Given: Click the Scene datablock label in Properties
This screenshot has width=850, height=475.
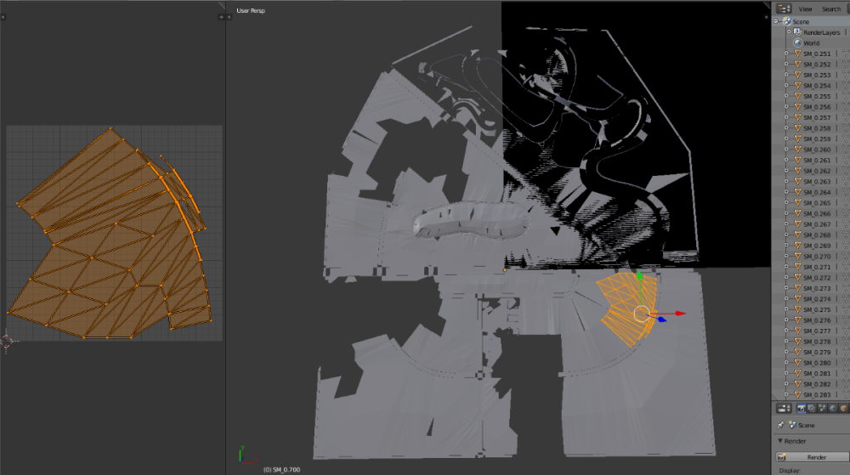Looking at the screenshot, I should tap(806, 426).
